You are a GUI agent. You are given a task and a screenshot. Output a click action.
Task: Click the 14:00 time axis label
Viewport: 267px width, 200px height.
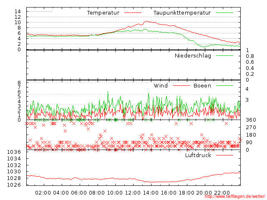click(x=151, y=193)
